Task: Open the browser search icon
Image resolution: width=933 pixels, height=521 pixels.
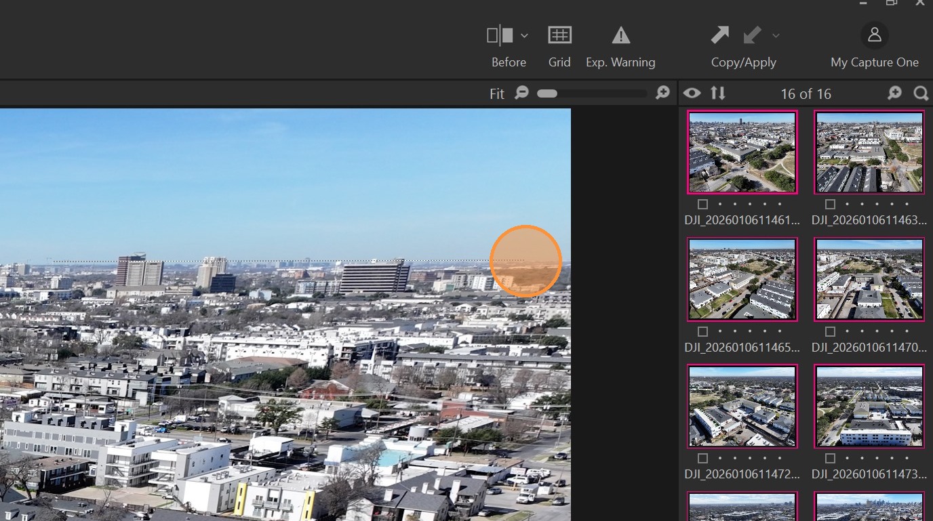Action: [921, 93]
